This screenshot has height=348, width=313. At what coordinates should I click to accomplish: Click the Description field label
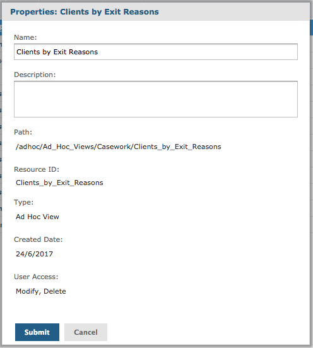[35, 75]
